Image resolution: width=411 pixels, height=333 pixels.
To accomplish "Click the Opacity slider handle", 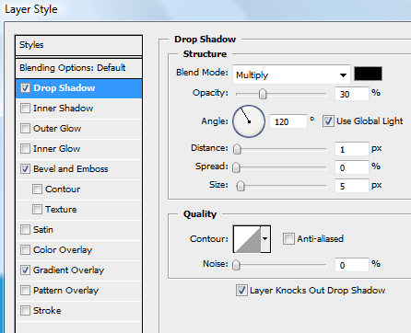I will point(263,94).
